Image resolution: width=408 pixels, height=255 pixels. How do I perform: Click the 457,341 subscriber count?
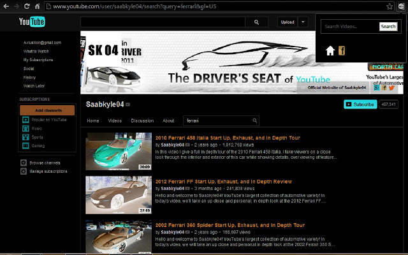[388, 105]
